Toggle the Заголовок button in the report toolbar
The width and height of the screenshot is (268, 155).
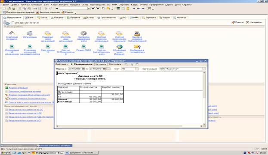[x=101, y=64]
